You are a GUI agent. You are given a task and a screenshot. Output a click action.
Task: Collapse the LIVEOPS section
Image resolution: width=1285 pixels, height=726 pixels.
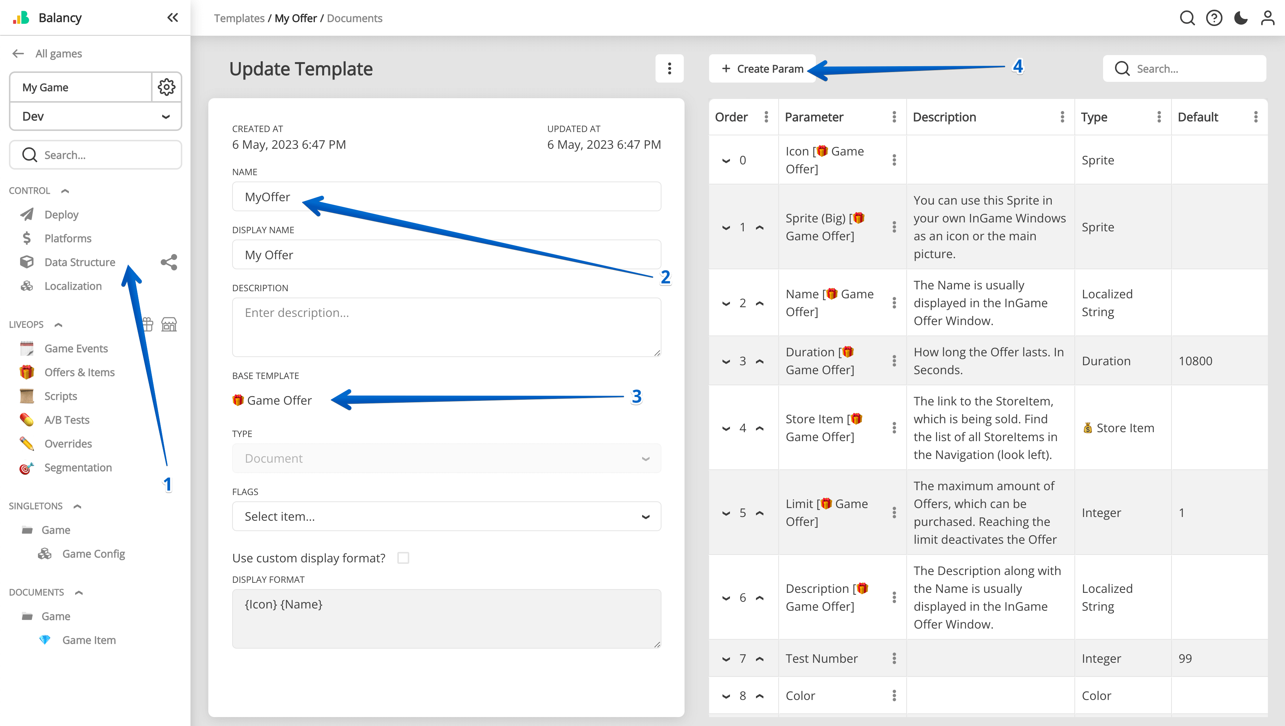pos(58,325)
